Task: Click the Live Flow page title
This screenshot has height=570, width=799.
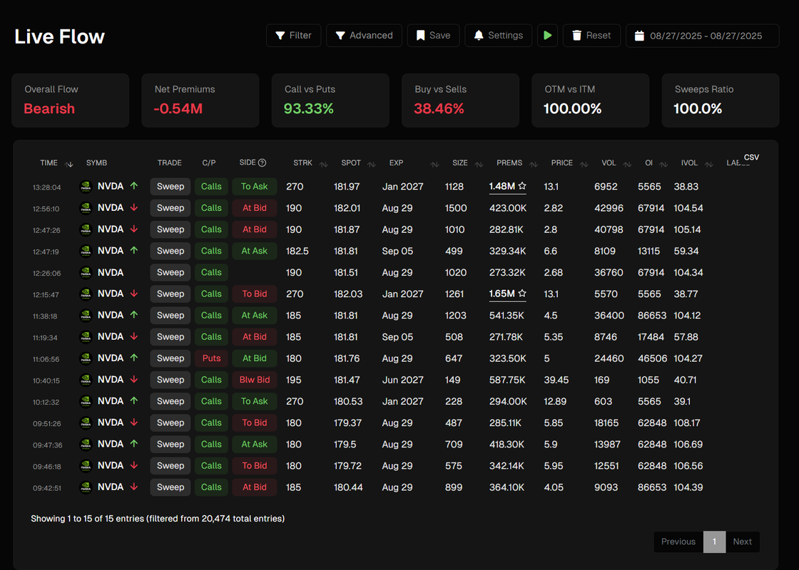Action: click(x=60, y=36)
